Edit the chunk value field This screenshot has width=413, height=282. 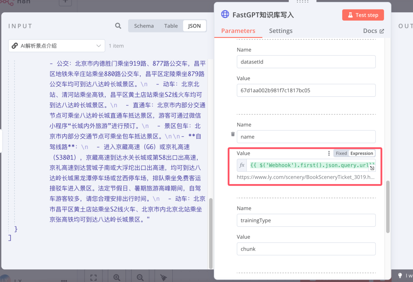[x=306, y=249]
